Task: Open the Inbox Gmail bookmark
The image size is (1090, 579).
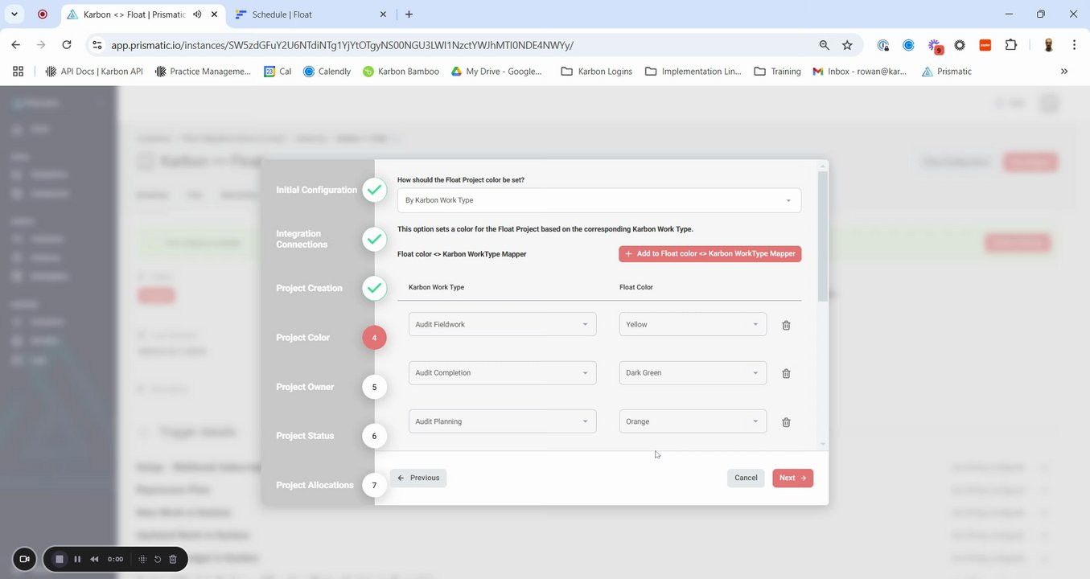Action: [860, 72]
